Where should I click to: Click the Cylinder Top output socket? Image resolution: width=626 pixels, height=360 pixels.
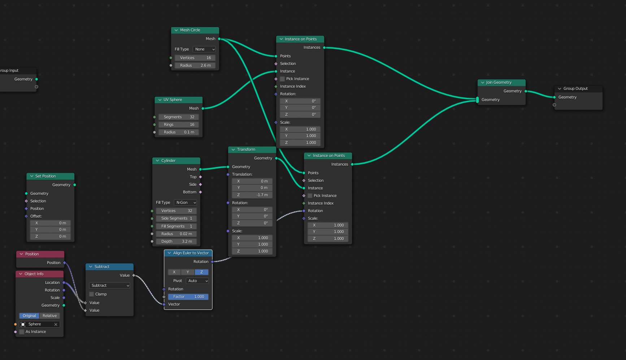click(x=200, y=177)
